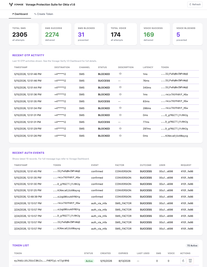
Task: Click the Refresh button in the header
Action: pyautogui.click(x=195, y=4)
